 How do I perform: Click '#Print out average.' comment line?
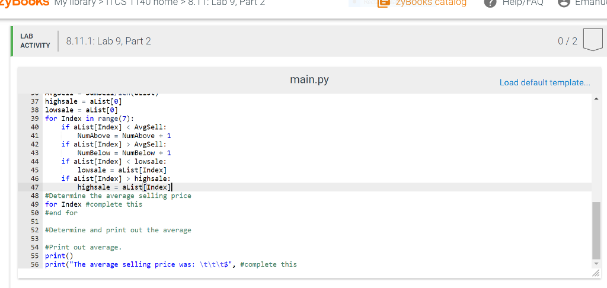83,247
